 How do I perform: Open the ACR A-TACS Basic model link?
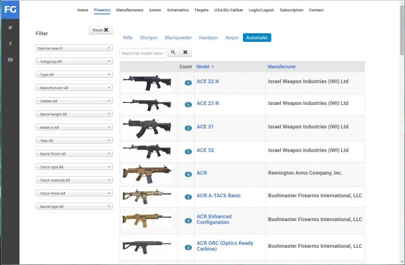coord(219,195)
